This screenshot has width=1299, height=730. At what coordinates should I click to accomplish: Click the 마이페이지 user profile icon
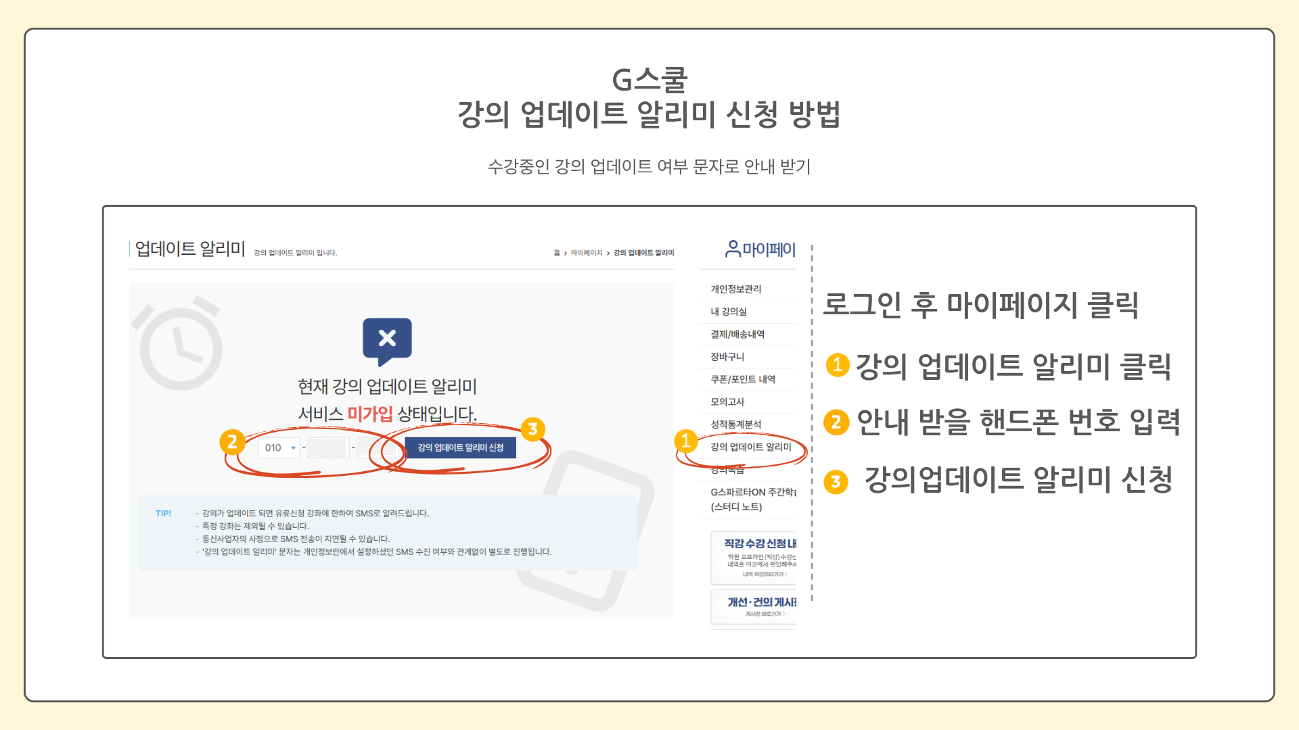click(x=732, y=249)
